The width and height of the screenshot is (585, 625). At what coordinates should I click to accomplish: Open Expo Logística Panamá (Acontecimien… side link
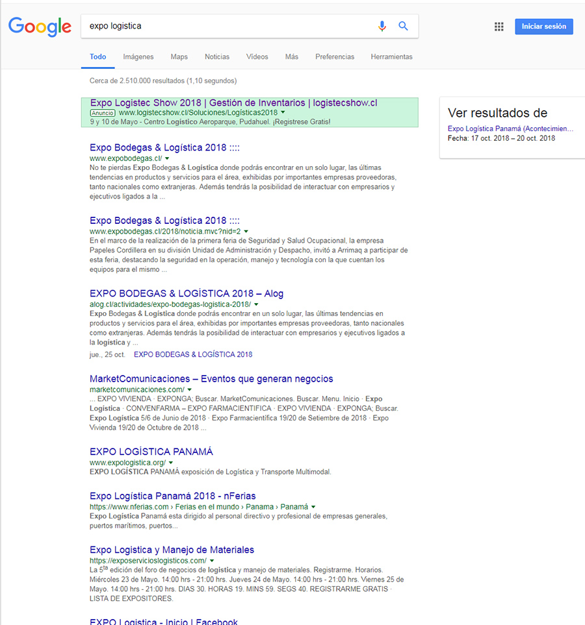point(510,129)
